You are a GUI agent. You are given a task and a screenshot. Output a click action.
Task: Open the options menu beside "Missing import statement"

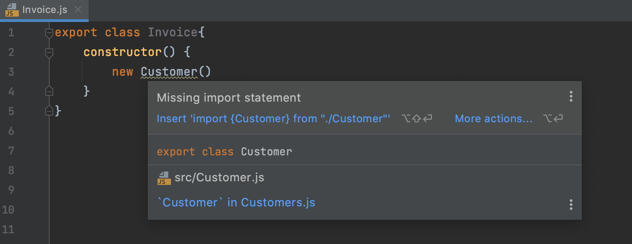point(571,96)
